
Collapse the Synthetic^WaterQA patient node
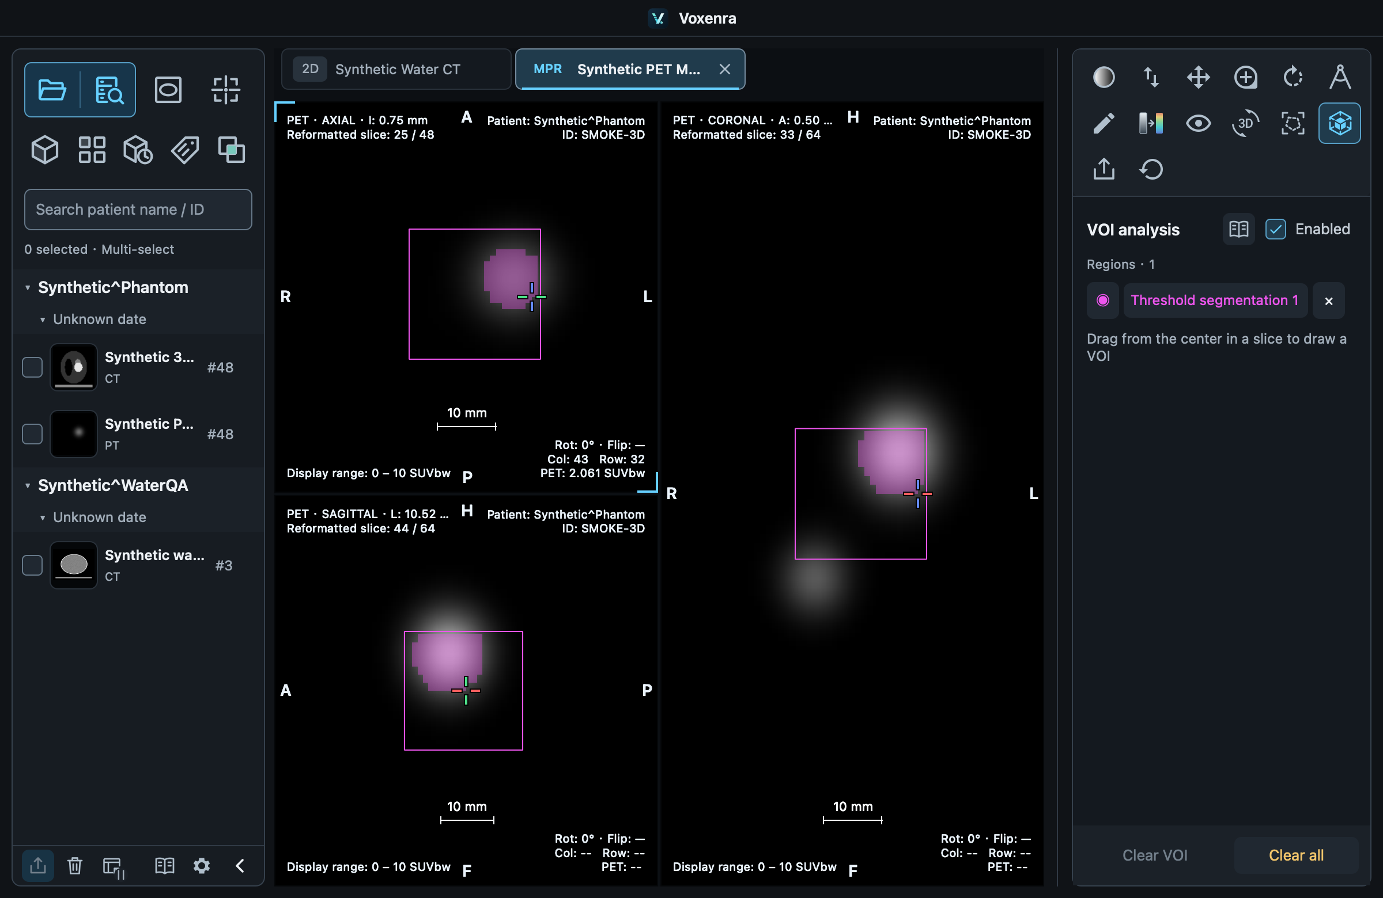pos(27,485)
